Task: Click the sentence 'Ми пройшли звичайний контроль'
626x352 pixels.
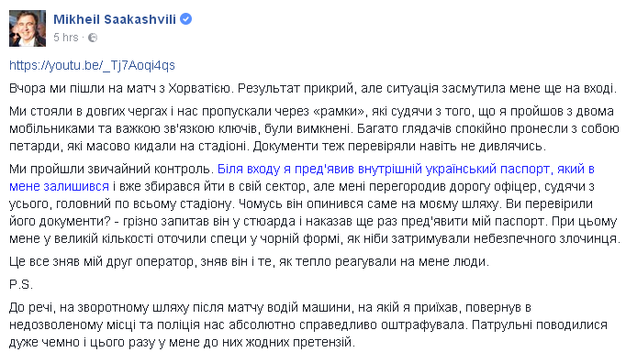Action: tap(111, 169)
